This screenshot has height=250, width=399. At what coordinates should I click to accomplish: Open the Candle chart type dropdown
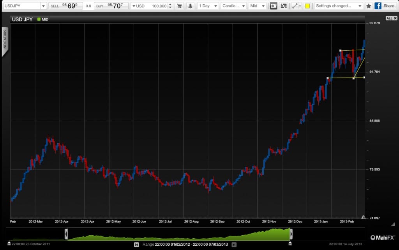click(x=233, y=6)
